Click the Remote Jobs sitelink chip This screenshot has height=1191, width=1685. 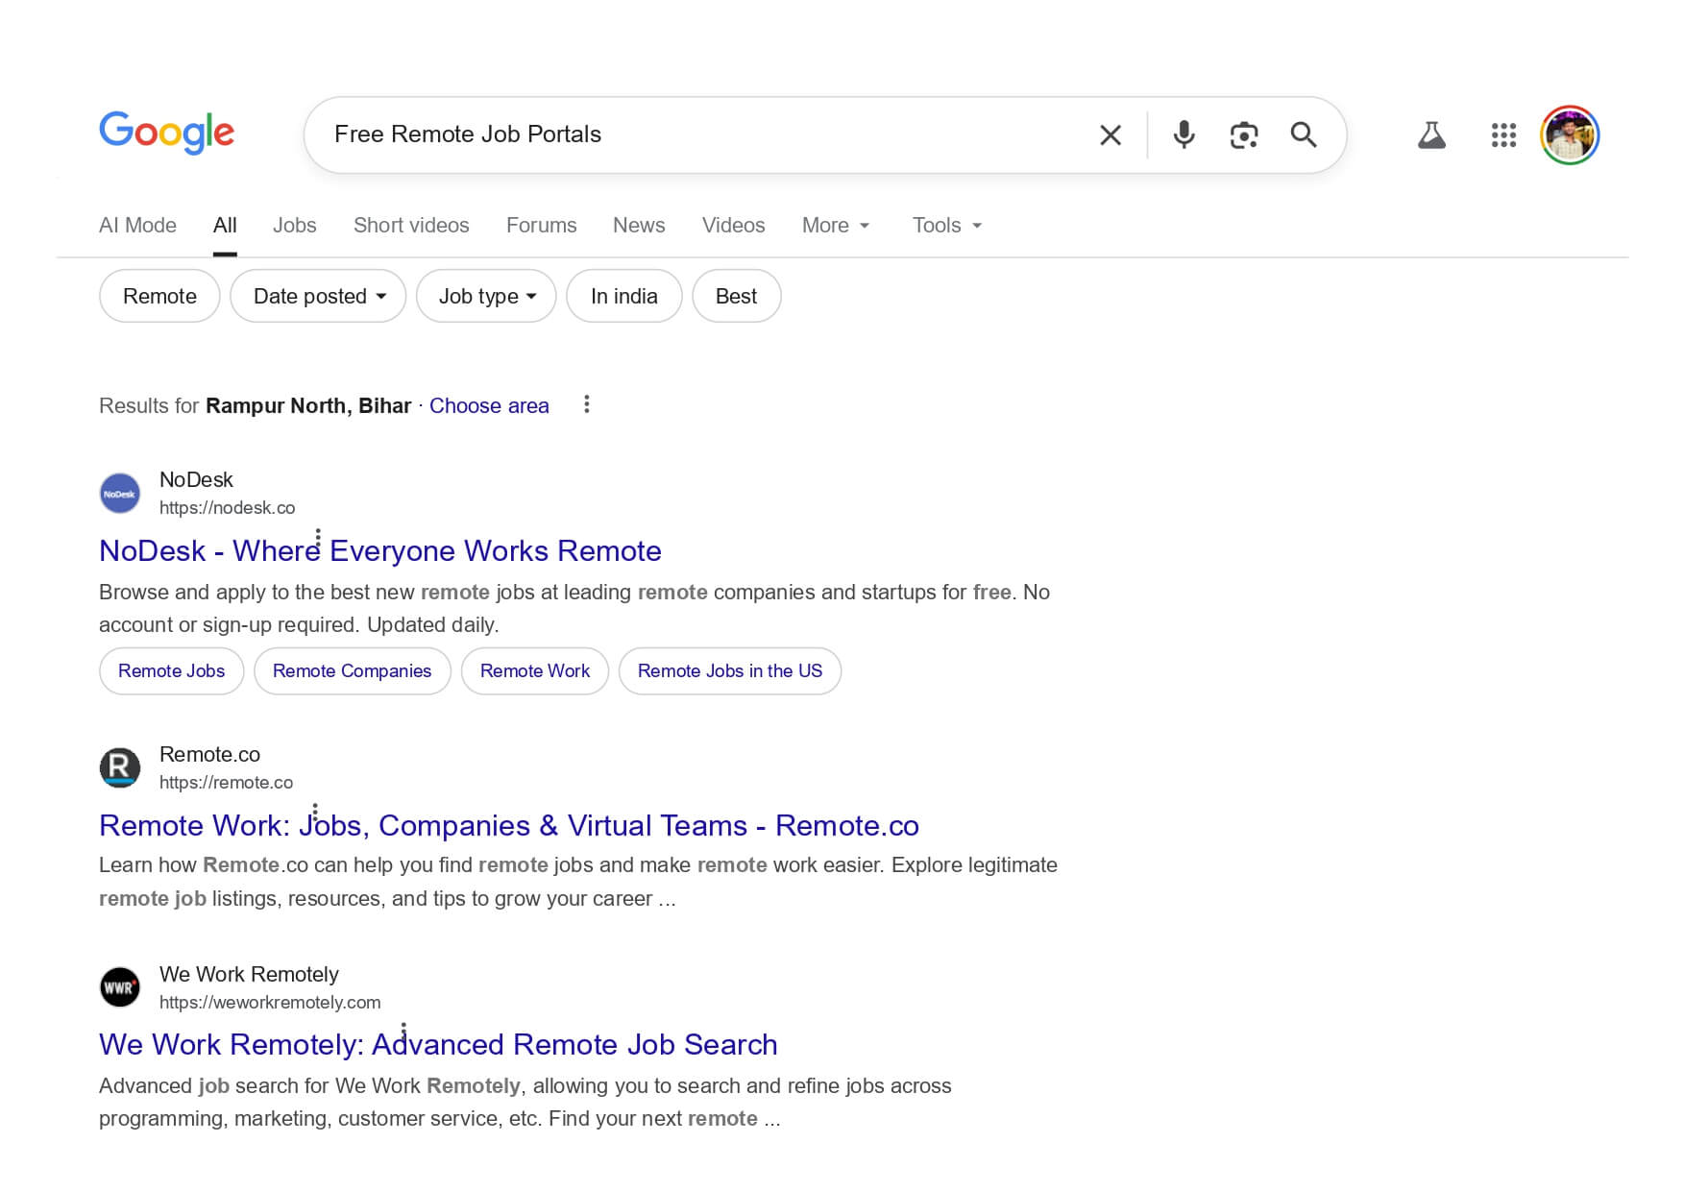[172, 671]
